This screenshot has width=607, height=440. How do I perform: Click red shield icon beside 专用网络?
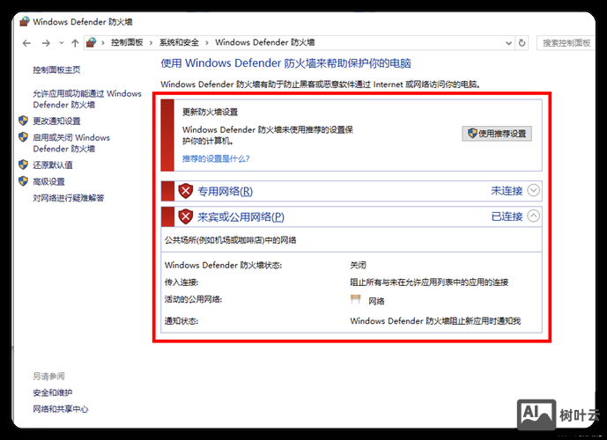click(x=185, y=191)
